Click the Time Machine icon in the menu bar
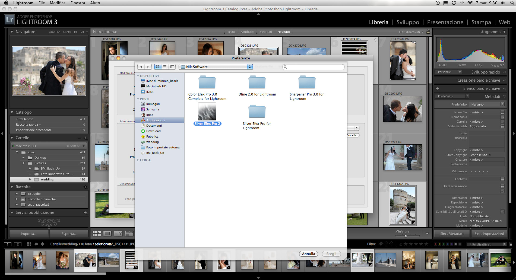516x280 pixels. coord(437,3)
